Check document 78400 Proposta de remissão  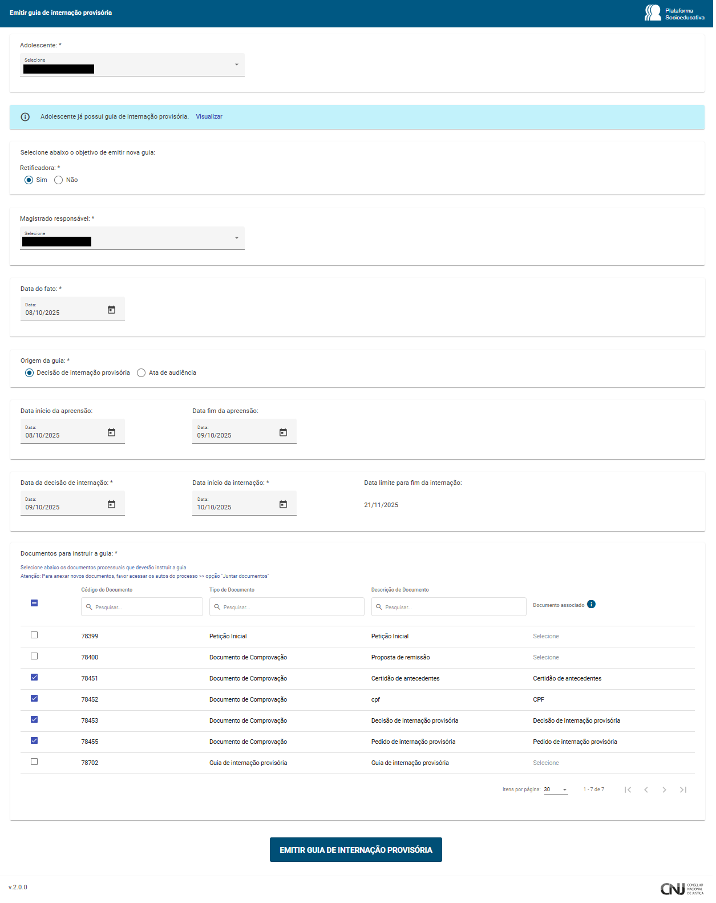pos(34,656)
